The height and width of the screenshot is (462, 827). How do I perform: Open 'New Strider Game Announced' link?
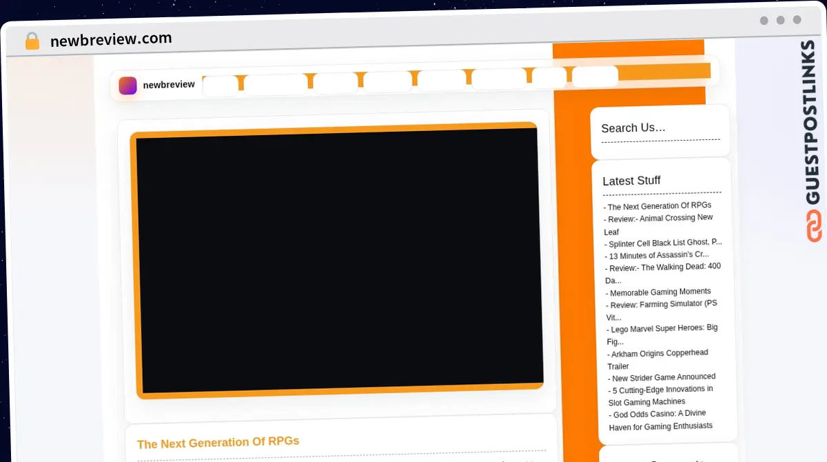662,378
